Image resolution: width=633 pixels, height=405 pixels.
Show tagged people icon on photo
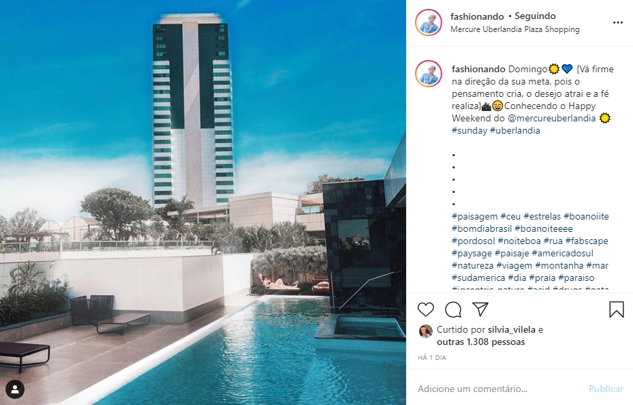tap(15, 389)
